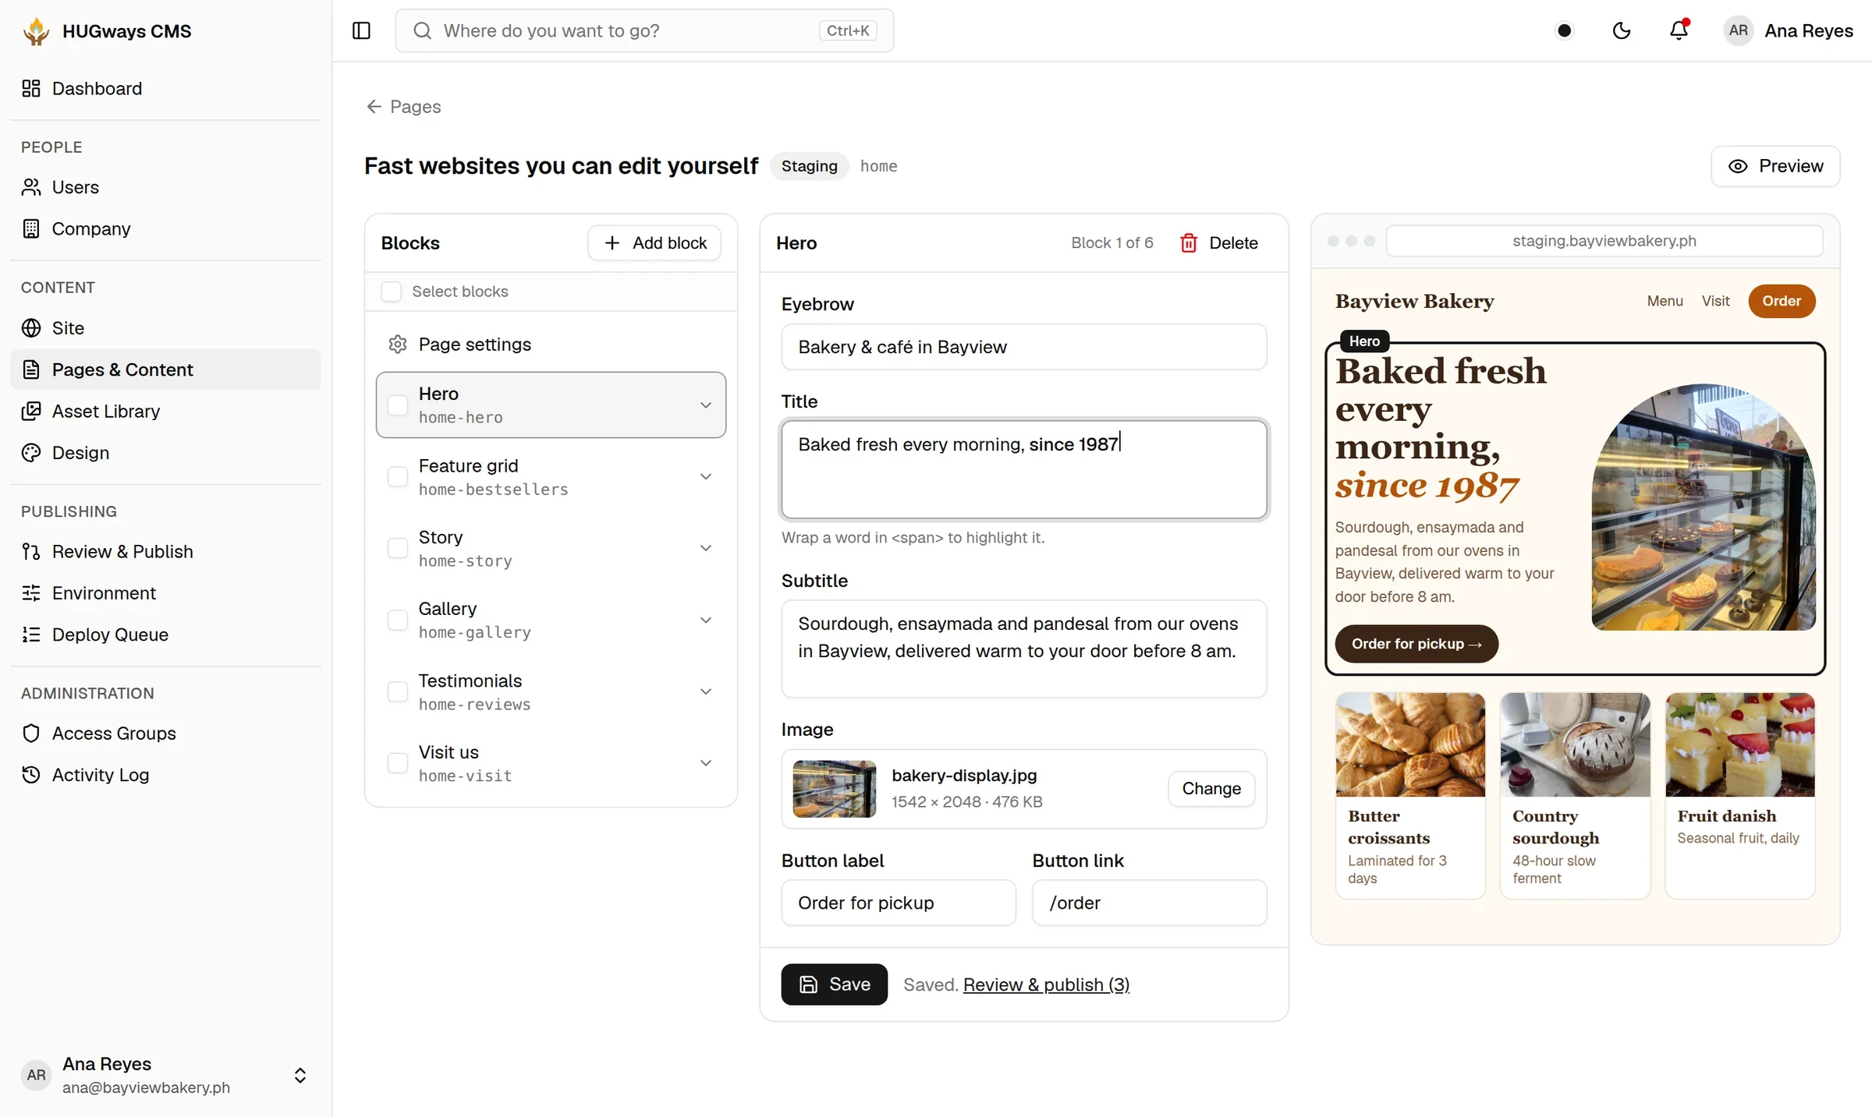The width and height of the screenshot is (1872, 1117).
Task: Go to Users in sidebar
Action: (x=165, y=187)
